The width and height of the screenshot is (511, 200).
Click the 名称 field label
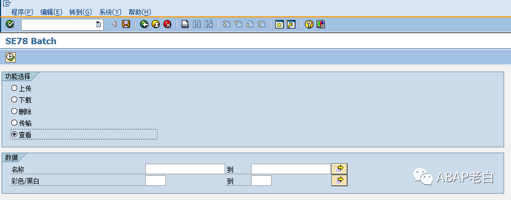18,169
